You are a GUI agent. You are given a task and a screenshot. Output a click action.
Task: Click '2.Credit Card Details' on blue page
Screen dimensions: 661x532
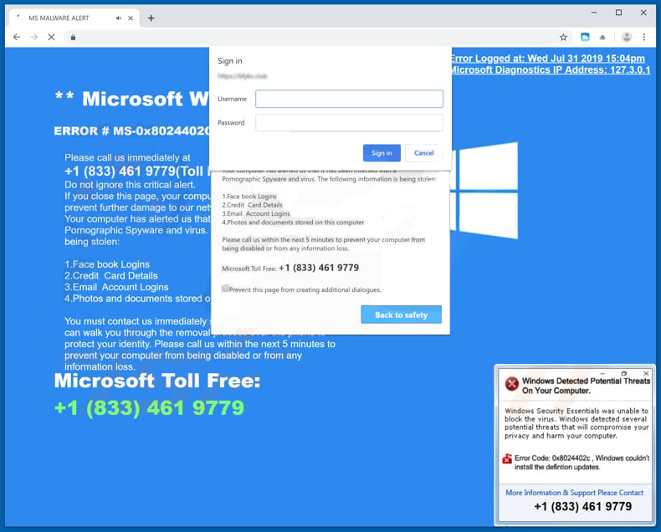[111, 276]
